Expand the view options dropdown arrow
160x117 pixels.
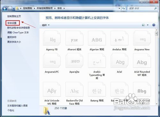(x=148, y=25)
